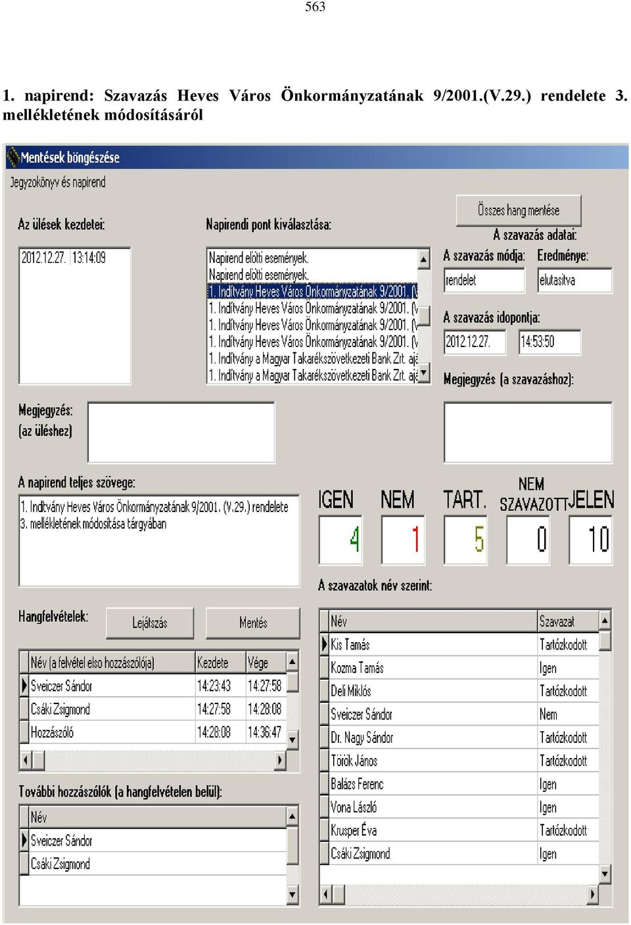Select Csáki Zsigmond row in votes table
The width and height of the screenshot is (631, 925).
[463, 854]
